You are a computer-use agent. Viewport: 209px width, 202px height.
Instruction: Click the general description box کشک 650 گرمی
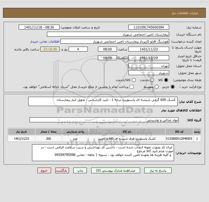pyautogui.click(x=103, y=101)
